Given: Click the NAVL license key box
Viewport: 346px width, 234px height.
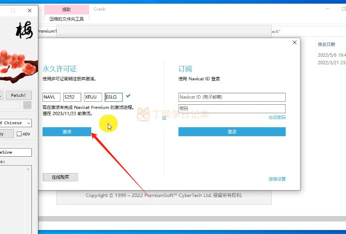Looking at the screenshot, I should 51,97.
